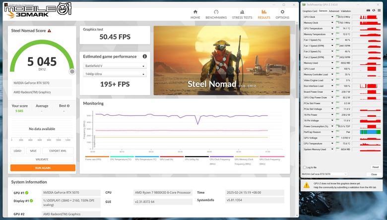
Task: Click the Display #1 green check icon
Action: click(31, 201)
